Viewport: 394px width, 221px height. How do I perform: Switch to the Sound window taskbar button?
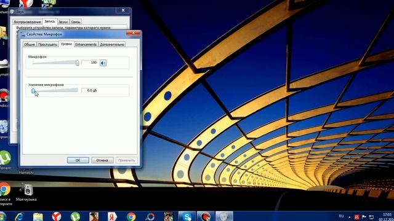point(224,217)
